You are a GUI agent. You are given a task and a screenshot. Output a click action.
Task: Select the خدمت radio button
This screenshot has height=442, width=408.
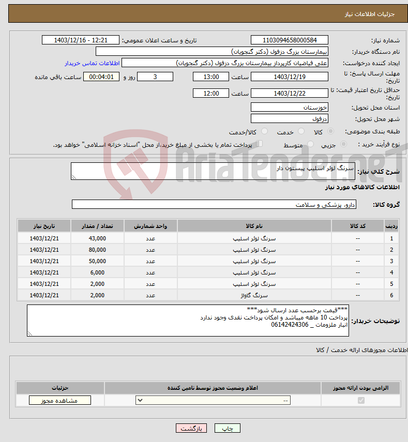(x=301, y=131)
